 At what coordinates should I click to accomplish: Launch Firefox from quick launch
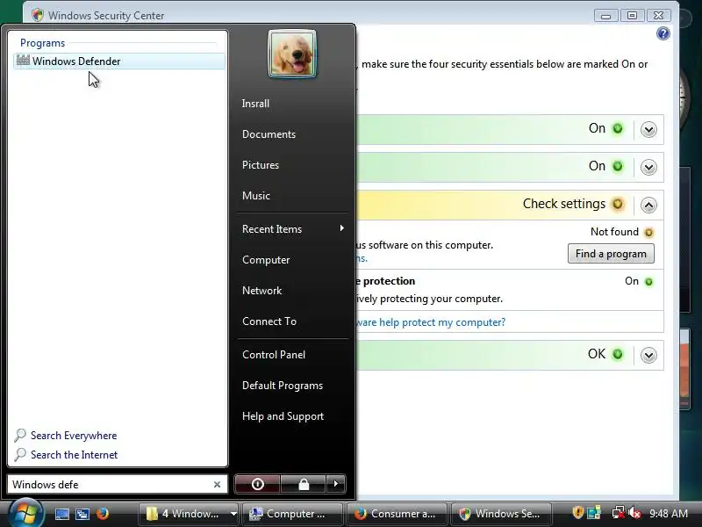[x=102, y=514]
